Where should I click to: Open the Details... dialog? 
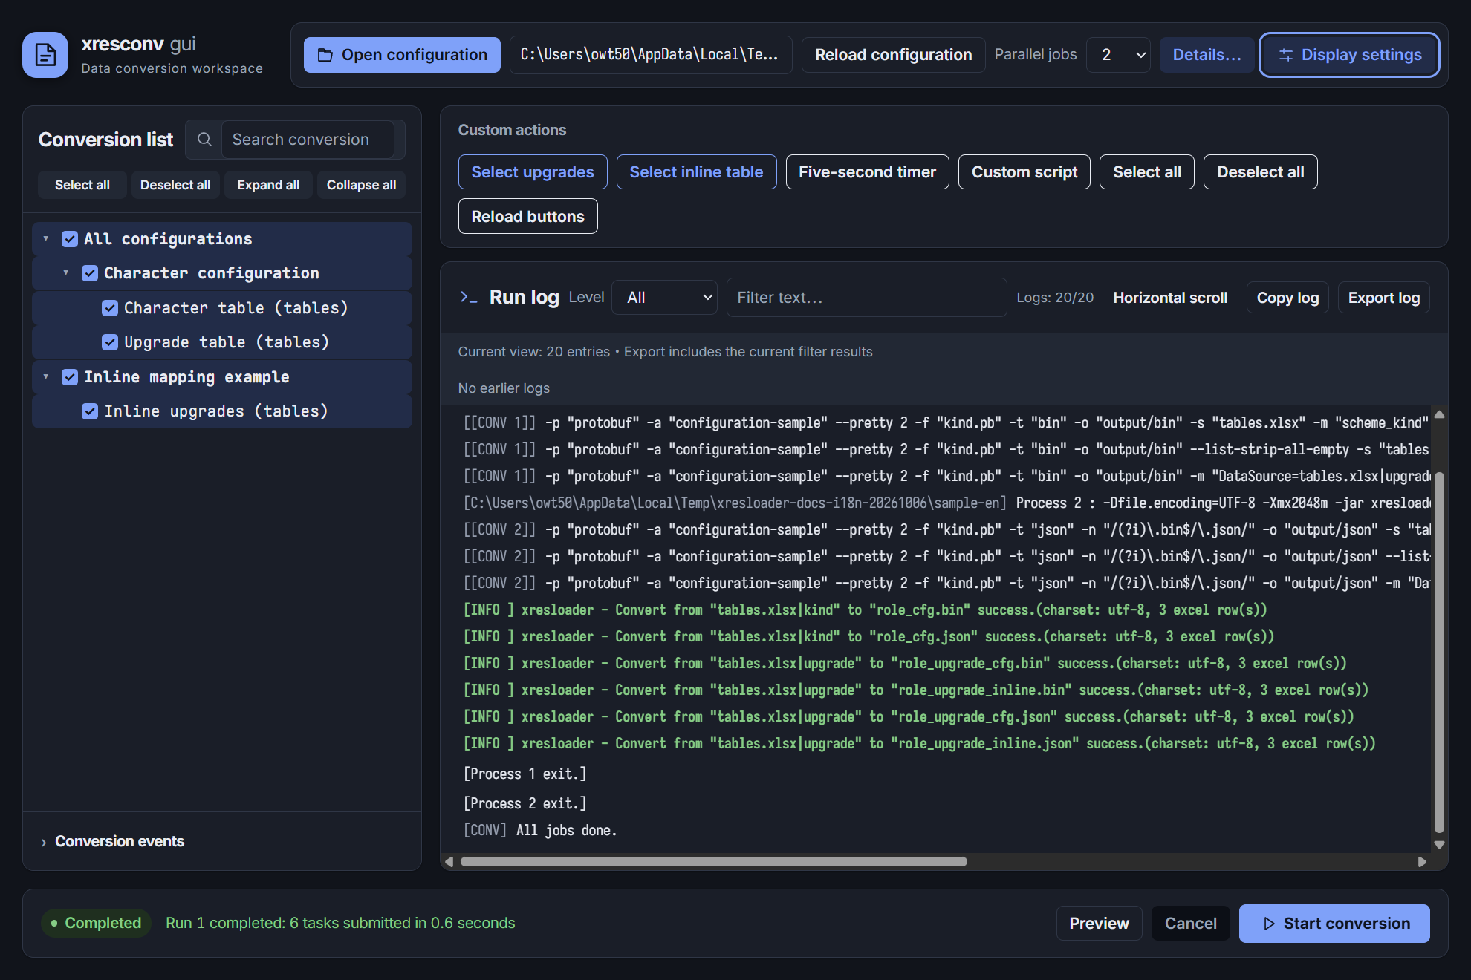click(x=1207, y=55)
